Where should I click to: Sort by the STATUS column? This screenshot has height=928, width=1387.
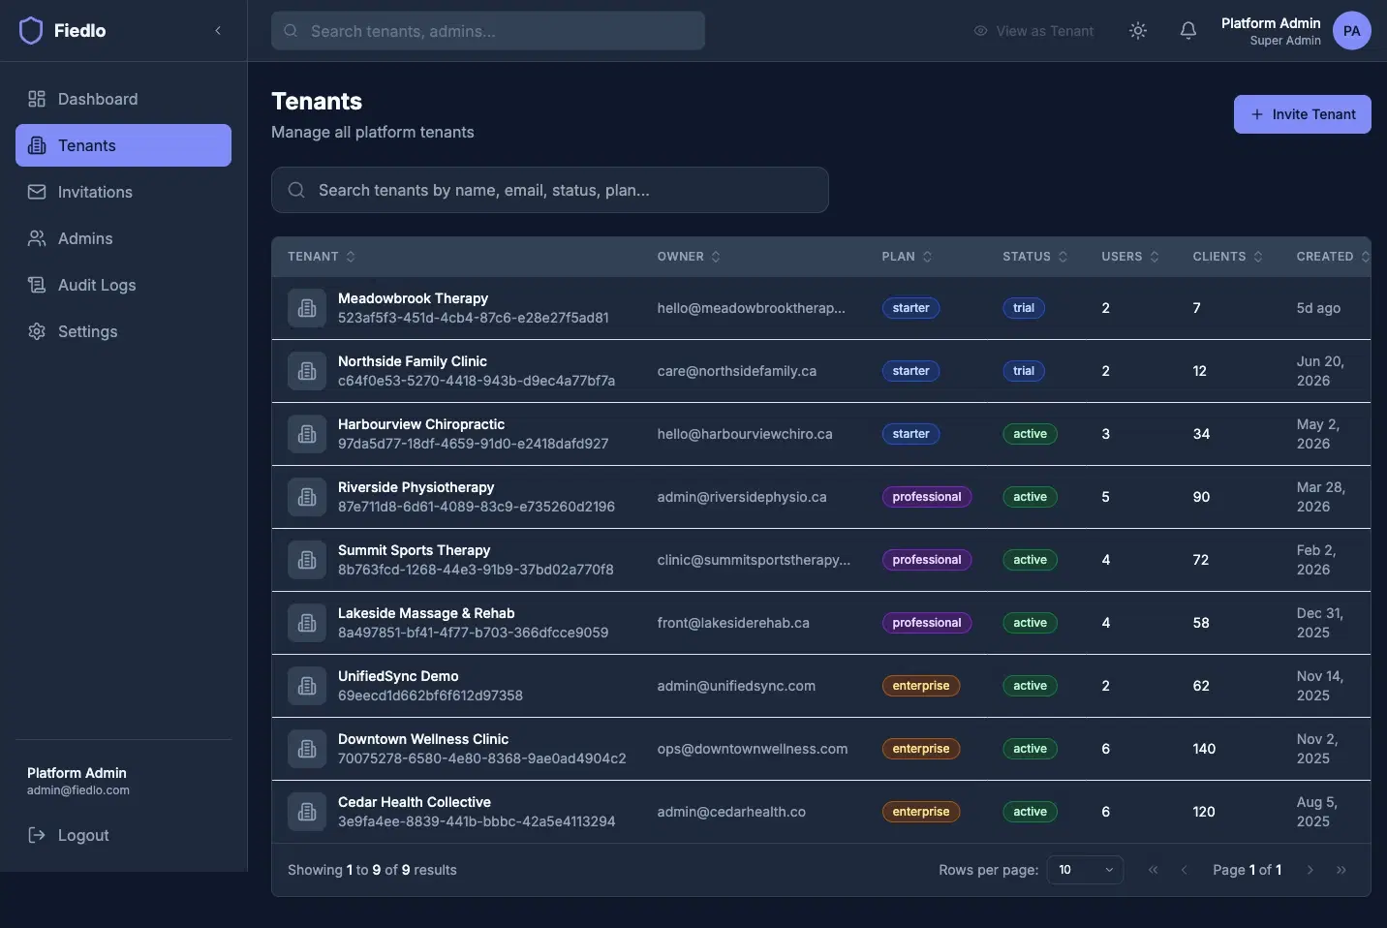coord(1034,257)
